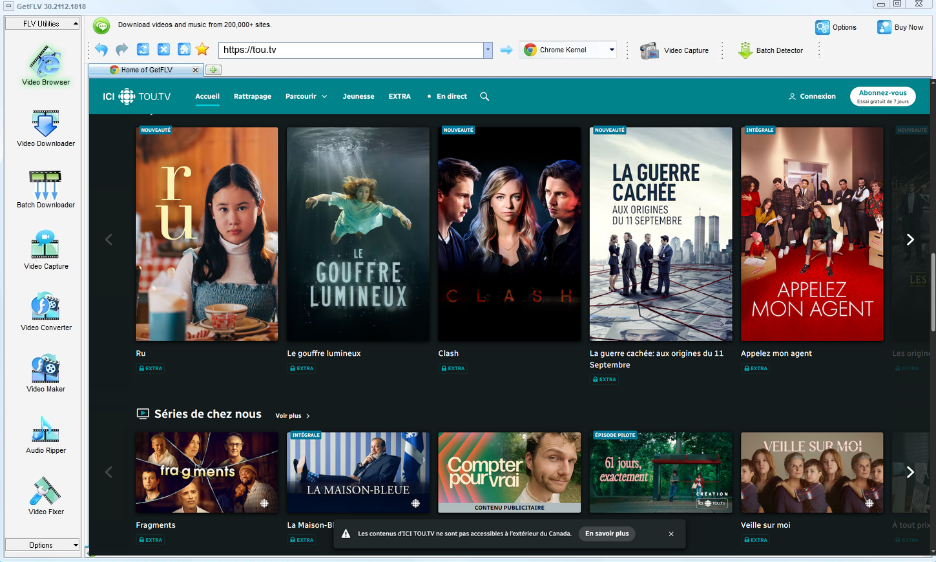Open the Video Browser tool

(46, 65)
